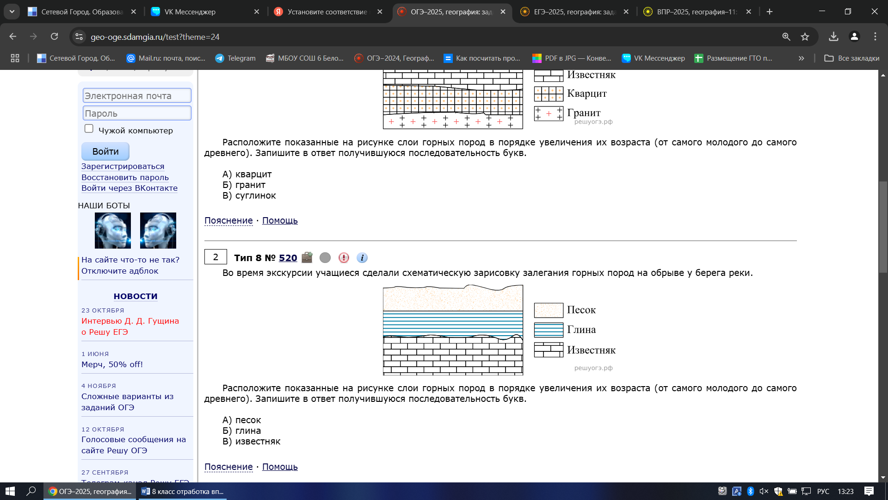Click Войти через ВКонтакте link

129,188
